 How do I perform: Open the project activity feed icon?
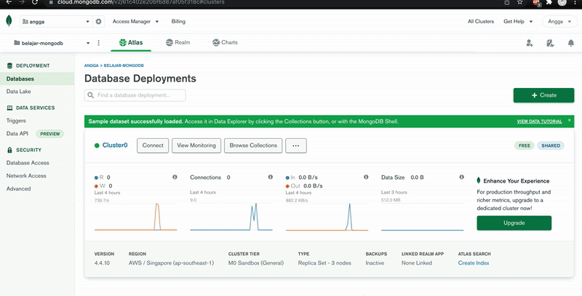pos(550,43)
